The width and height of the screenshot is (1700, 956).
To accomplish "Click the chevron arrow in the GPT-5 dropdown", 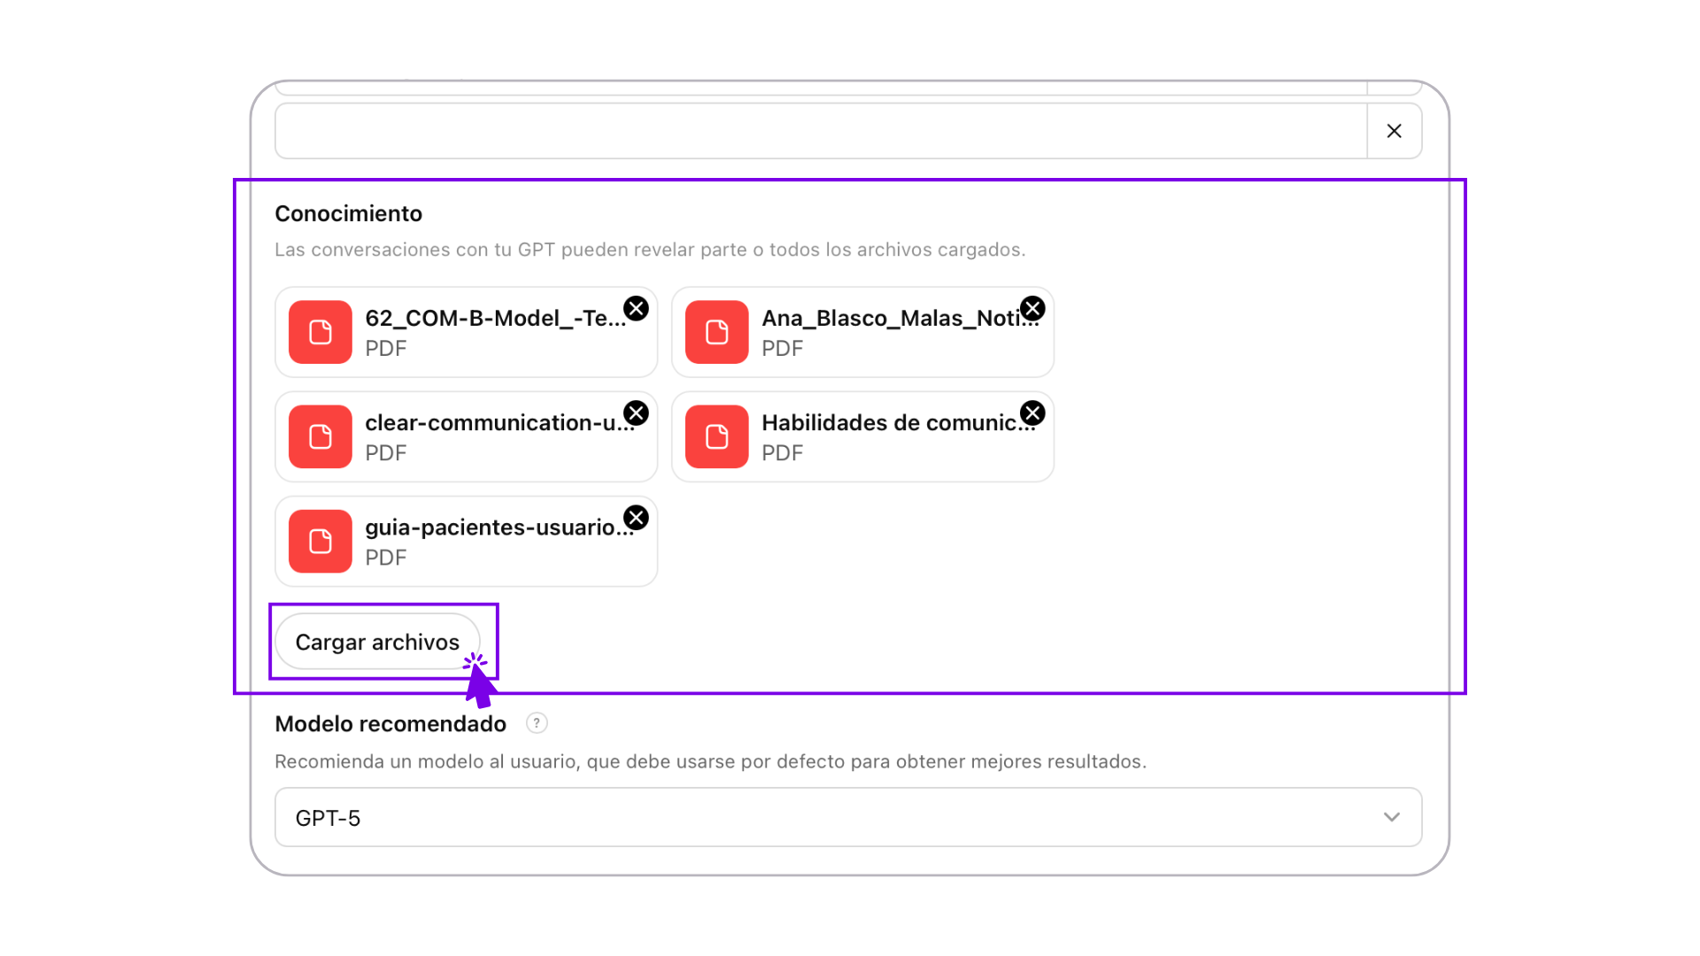I will pyautogui.click(x=1392, y=817).
